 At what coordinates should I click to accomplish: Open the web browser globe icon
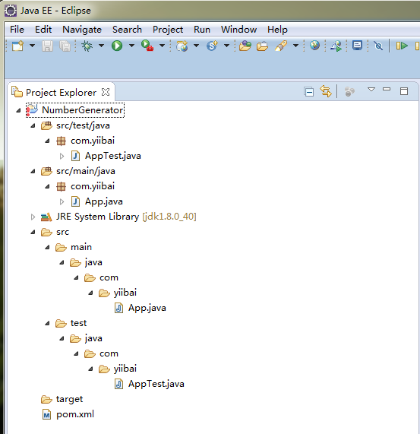(x=314, y=46)
